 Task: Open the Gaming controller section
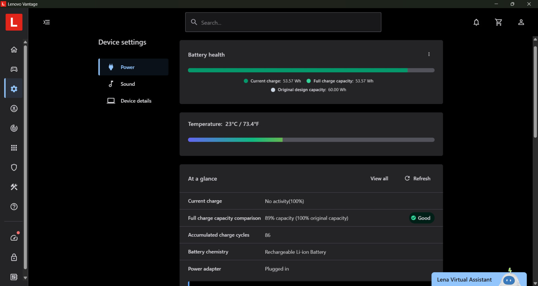click(14, 69)
